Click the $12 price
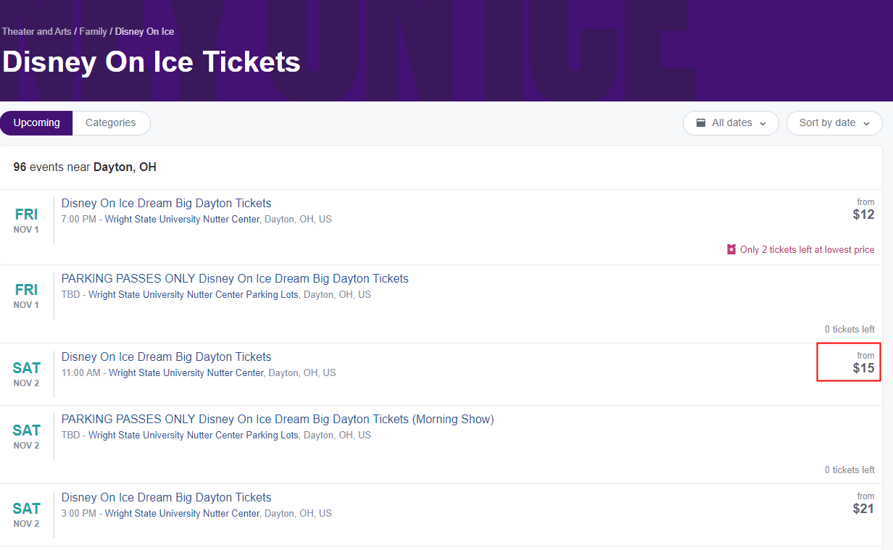 [x=863, y=214]
